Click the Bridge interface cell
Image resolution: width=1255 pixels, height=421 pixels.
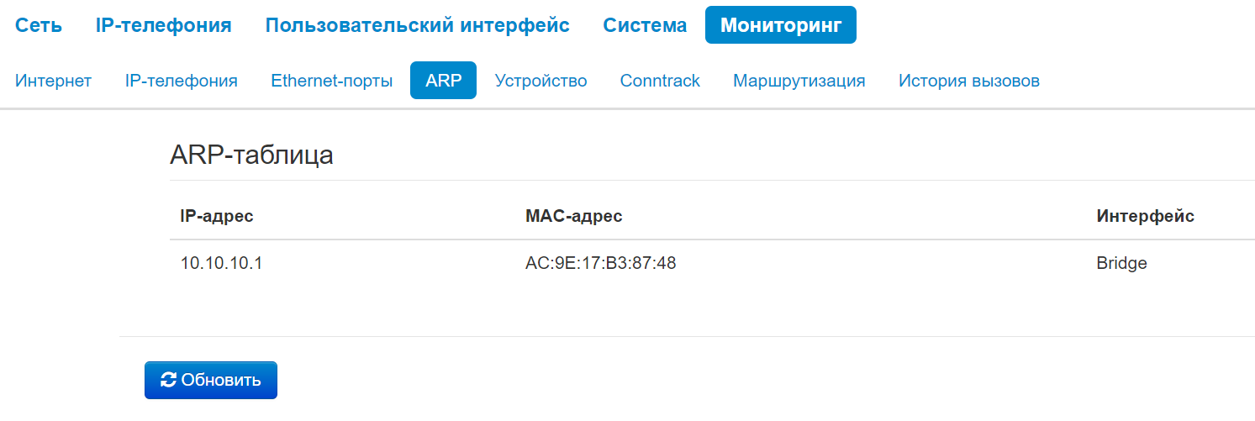[x=1121, y=263]
